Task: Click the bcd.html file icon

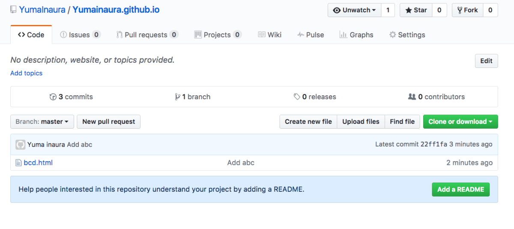Action: [x=18, y=163]
